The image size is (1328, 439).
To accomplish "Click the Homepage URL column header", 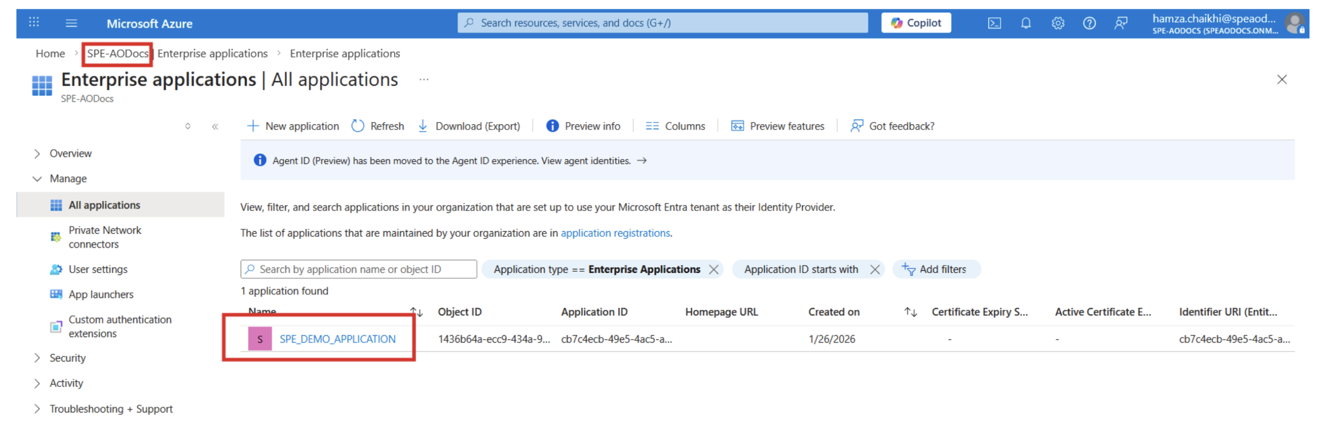I will [x=721, y=312].
